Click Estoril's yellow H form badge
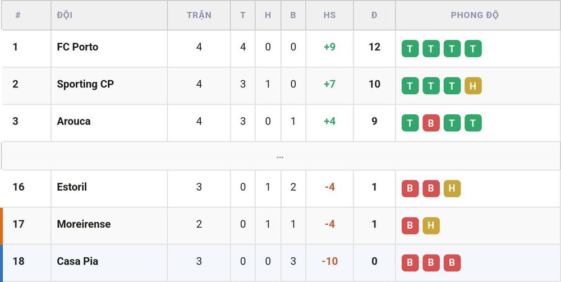561x282 pixels. (x=452, y=189)
